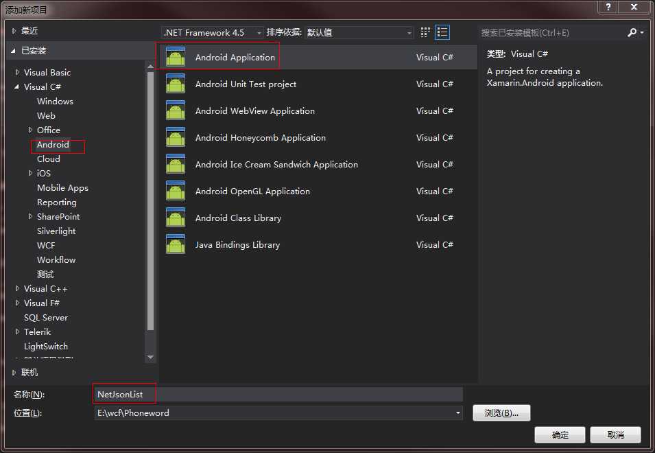This screenshot has height=453, width=655.
Task: Expand the Visual C++ node
Action: click(17, 288)
